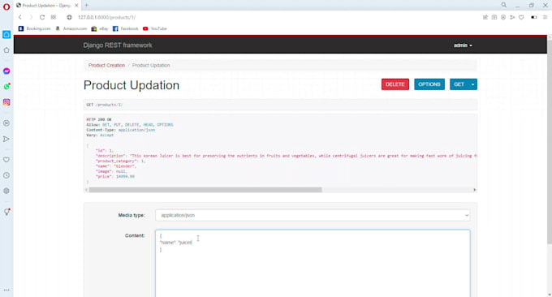
Task: Click the red DELETE button
Action: 395,84
